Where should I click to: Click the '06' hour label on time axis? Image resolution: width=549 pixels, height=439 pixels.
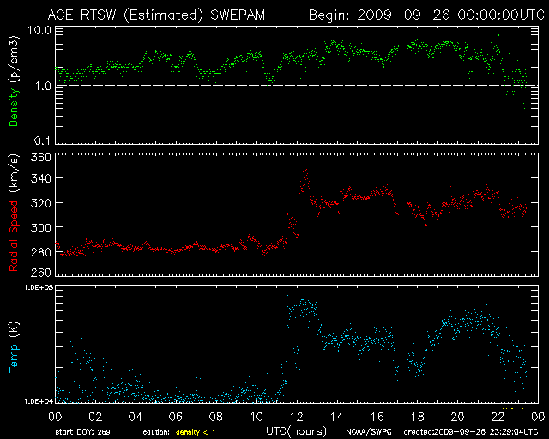tap(176, 417)
